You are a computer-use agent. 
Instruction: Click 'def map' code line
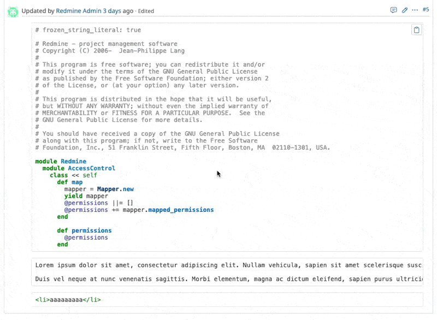(70, 182)
